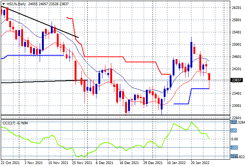Click the CCI -100 level label
The width and height of the screenshot is (245, 167).
point(234,147)
